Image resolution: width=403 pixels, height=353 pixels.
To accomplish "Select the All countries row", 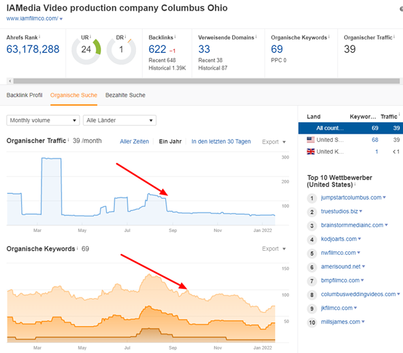I will [351, 128].
